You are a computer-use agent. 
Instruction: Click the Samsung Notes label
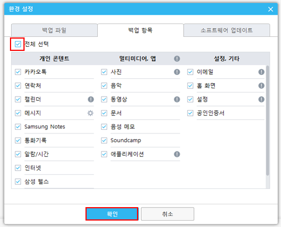pos(44,127)
